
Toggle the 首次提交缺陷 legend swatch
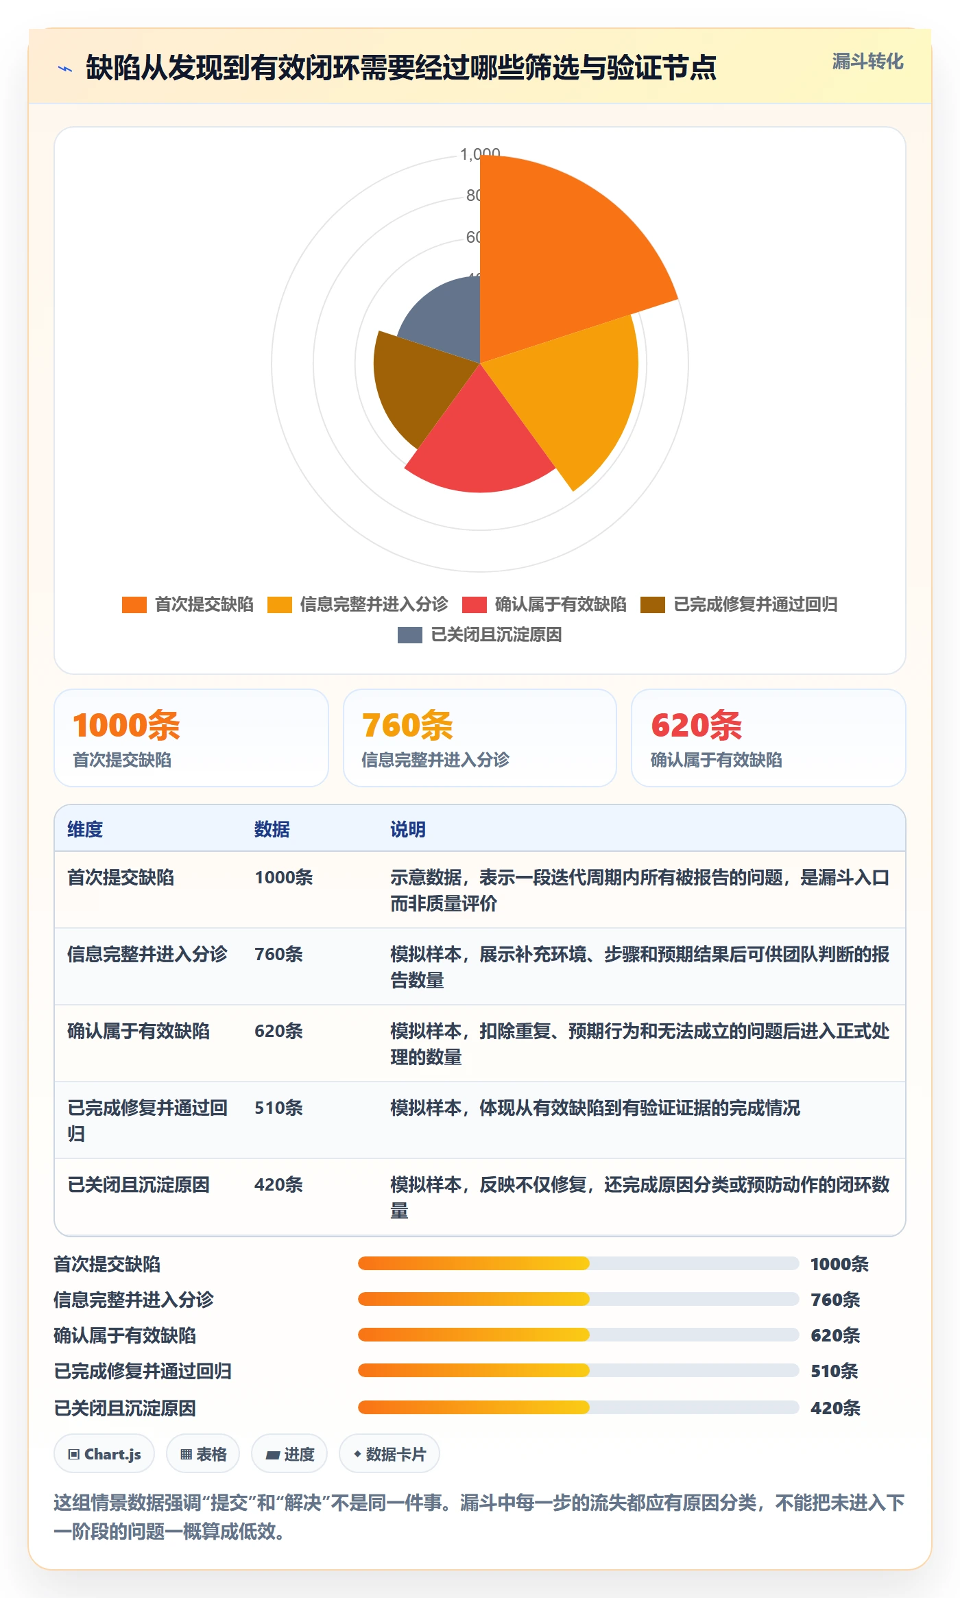click(x=134, y=605)
